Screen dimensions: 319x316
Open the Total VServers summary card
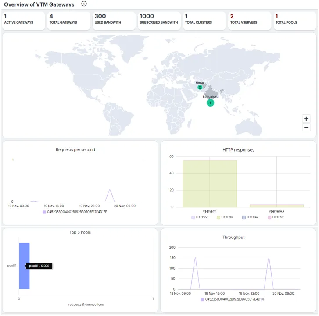tap(250, 21)
